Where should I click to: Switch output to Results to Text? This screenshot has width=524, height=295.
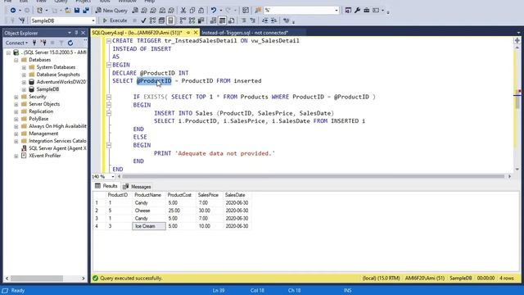[x=213, y=20]
